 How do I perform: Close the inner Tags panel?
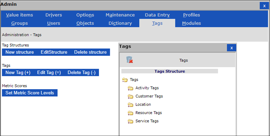coord(231,48)
